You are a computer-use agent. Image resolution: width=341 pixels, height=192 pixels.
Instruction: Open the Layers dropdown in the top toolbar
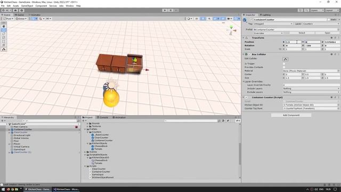click(x=317, y=10)
